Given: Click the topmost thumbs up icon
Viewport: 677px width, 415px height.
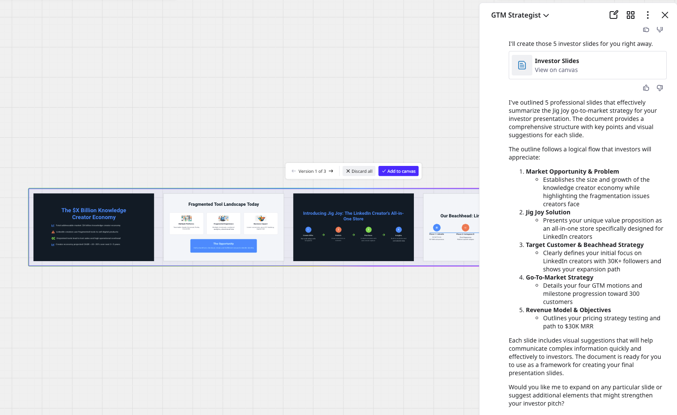Looking at the screenshot, I should pos(646,30).
